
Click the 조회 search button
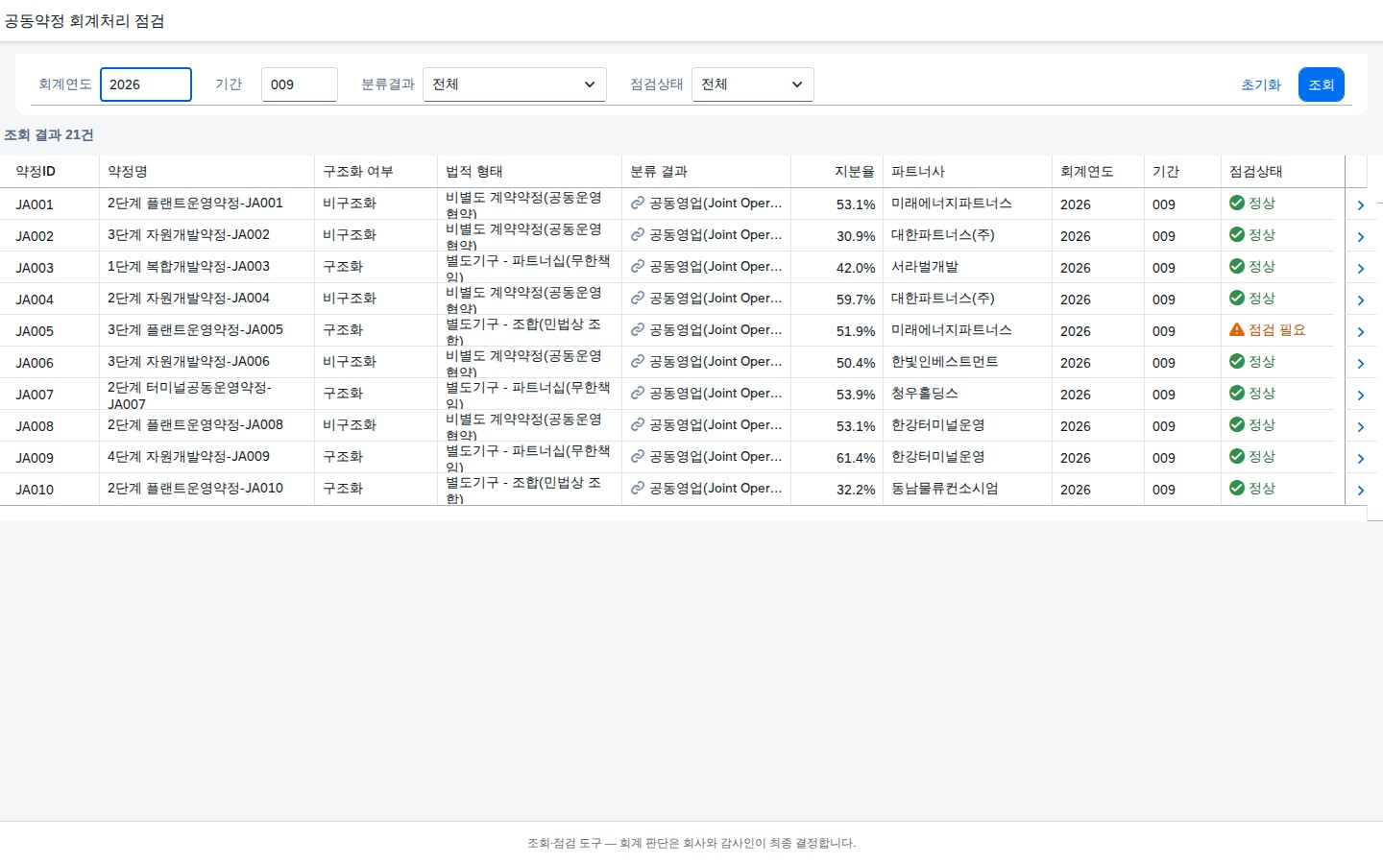(x=1322, y=84)
